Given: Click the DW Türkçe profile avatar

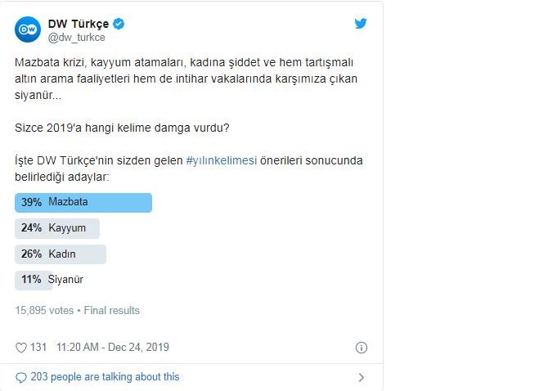Looking at the screenshot, I should (29, 29).
